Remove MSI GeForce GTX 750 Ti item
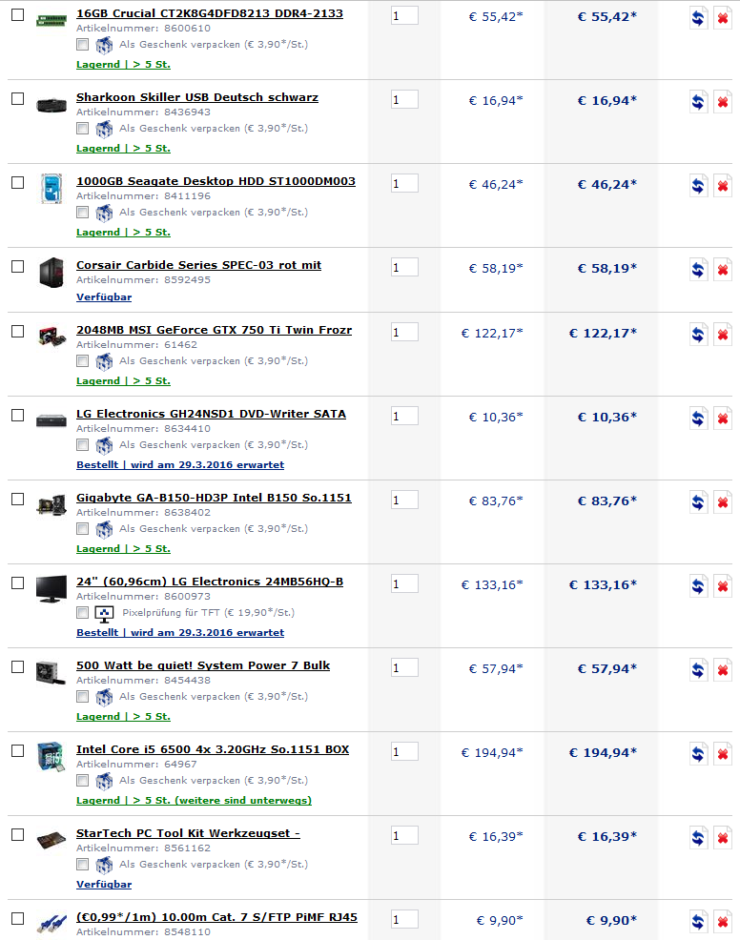The height and width of the screenshot is (940, 740). (x=723, y=336)
